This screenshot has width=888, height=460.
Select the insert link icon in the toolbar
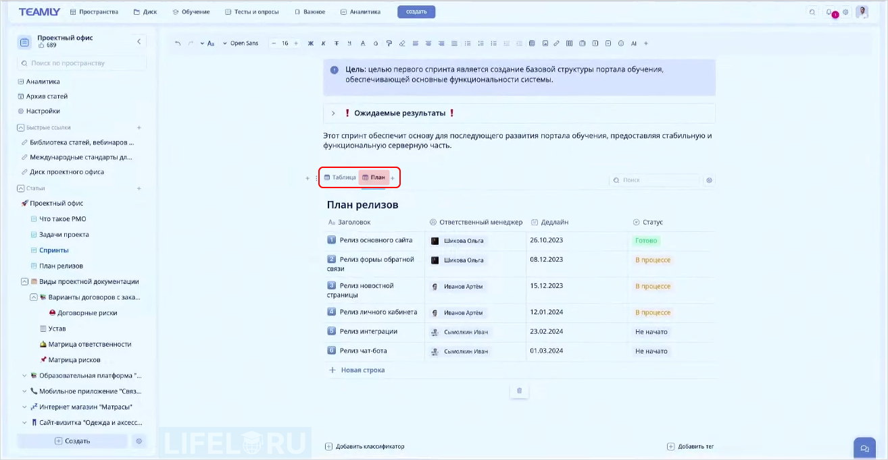[556, 42]
